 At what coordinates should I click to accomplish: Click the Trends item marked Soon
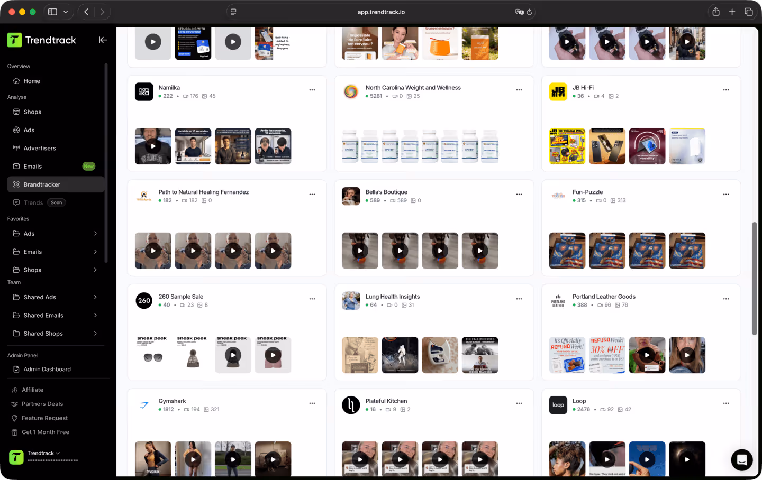(x=33, y=202)
